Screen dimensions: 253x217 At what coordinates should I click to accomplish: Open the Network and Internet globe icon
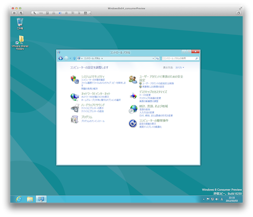point(75,97)
